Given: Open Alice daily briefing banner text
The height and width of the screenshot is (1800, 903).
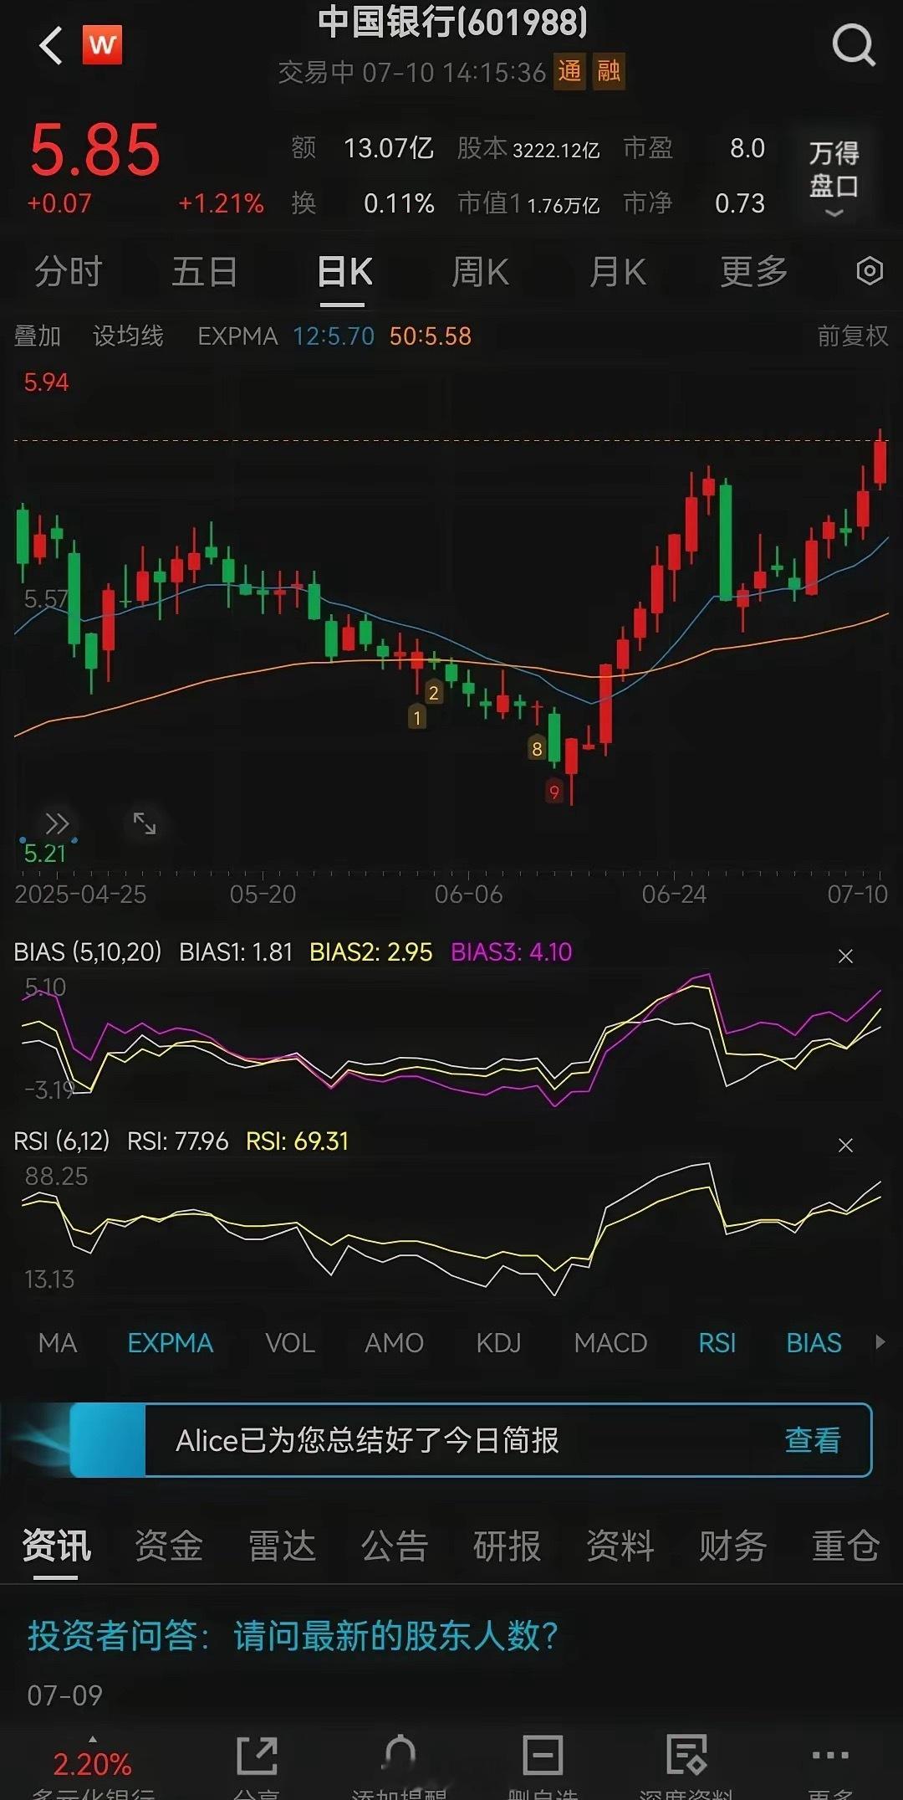Looking at the screenshot, I should point(367,1440).
